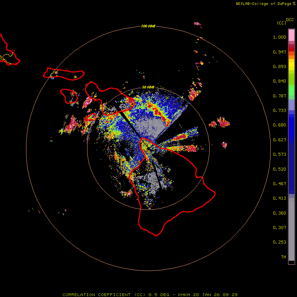Select the 0.840 scale value

tap(280, 81)
